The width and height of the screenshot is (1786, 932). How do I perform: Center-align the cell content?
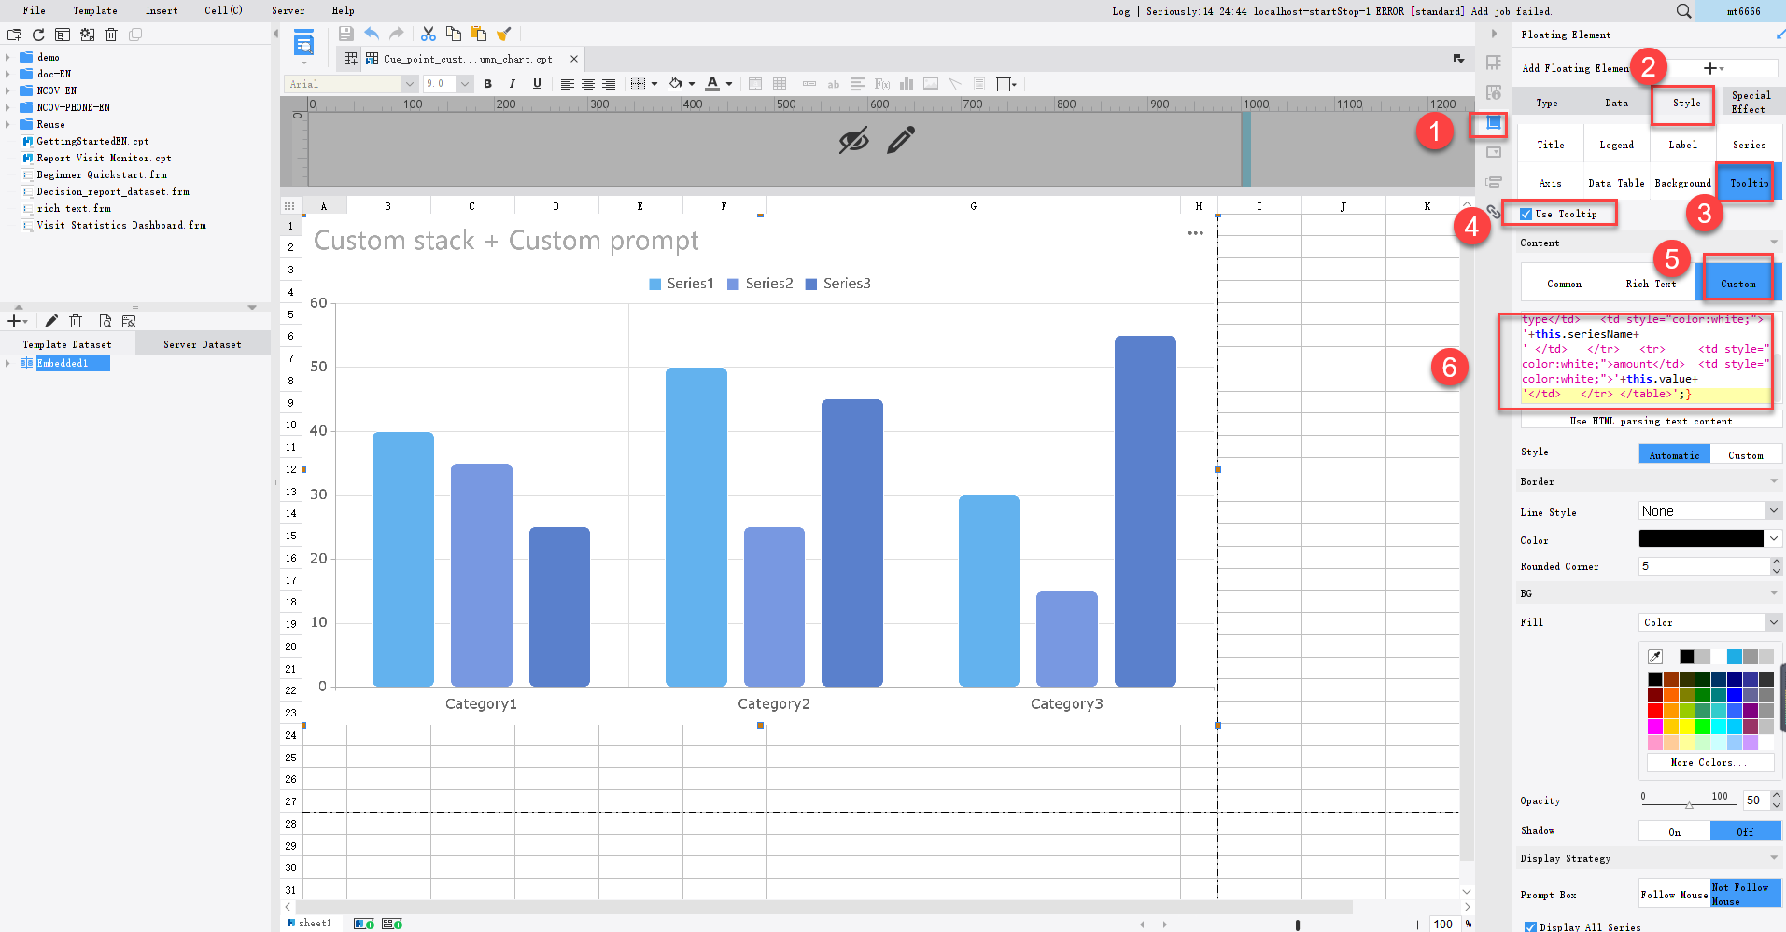(x=588, y=84)
